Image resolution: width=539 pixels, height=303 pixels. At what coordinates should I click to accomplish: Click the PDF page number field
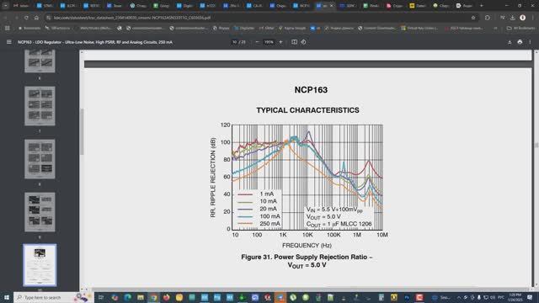pos(234,42)
